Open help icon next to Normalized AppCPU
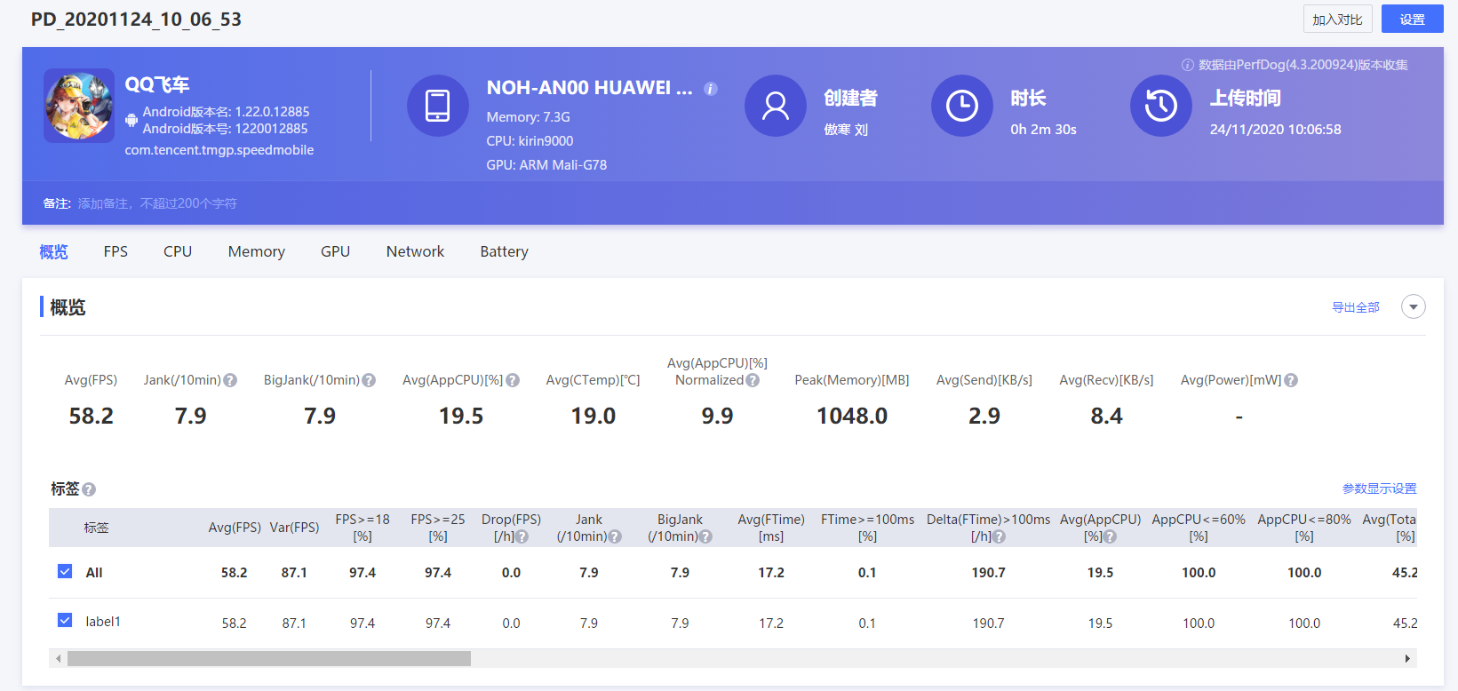 point(753,380)
